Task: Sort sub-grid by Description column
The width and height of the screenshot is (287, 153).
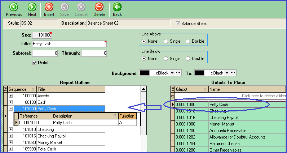Action: coord(85,116)
